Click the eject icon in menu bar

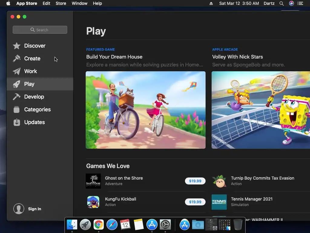pos(211,3)
